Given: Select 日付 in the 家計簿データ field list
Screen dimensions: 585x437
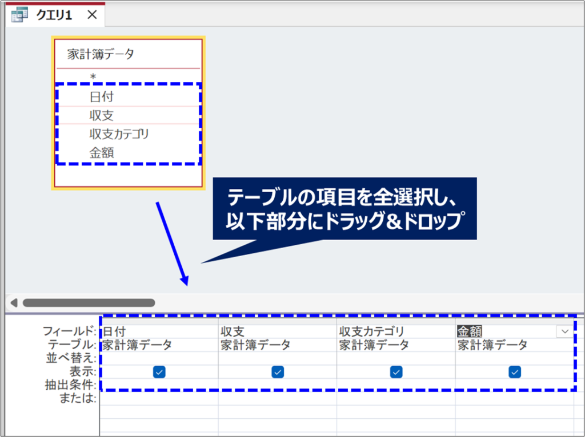Looking at the screenshot, I should (x=102, y=97).
